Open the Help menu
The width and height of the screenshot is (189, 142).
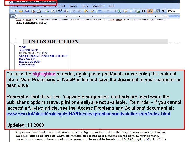(x=112, y=6)
